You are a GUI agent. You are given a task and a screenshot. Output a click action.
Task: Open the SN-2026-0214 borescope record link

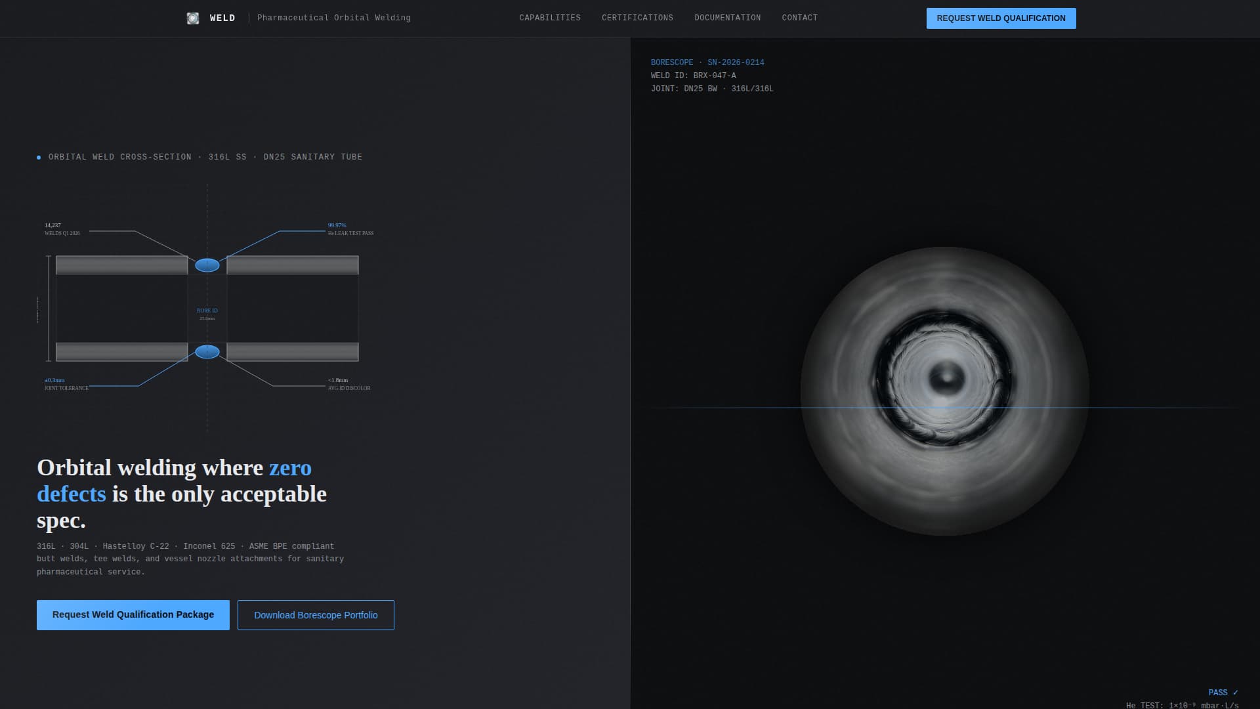pos(736,62)
